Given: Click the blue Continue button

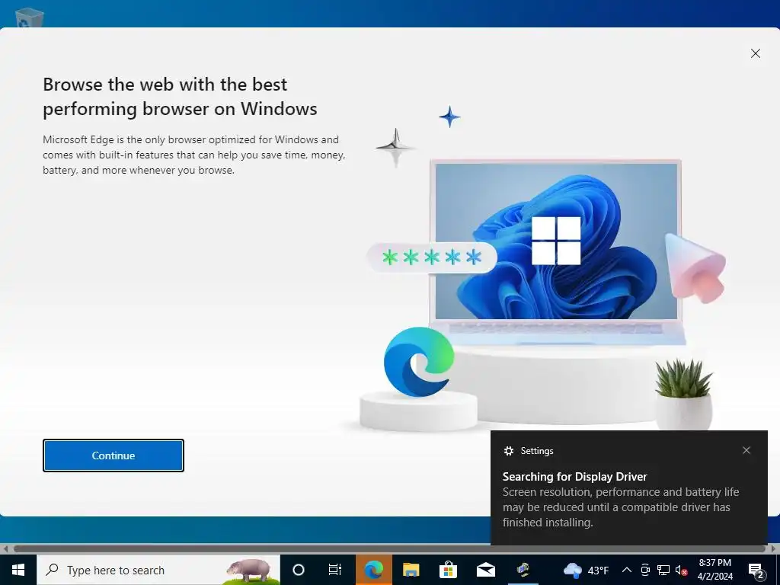Looking at the screenshot, I should pos(113,456).
